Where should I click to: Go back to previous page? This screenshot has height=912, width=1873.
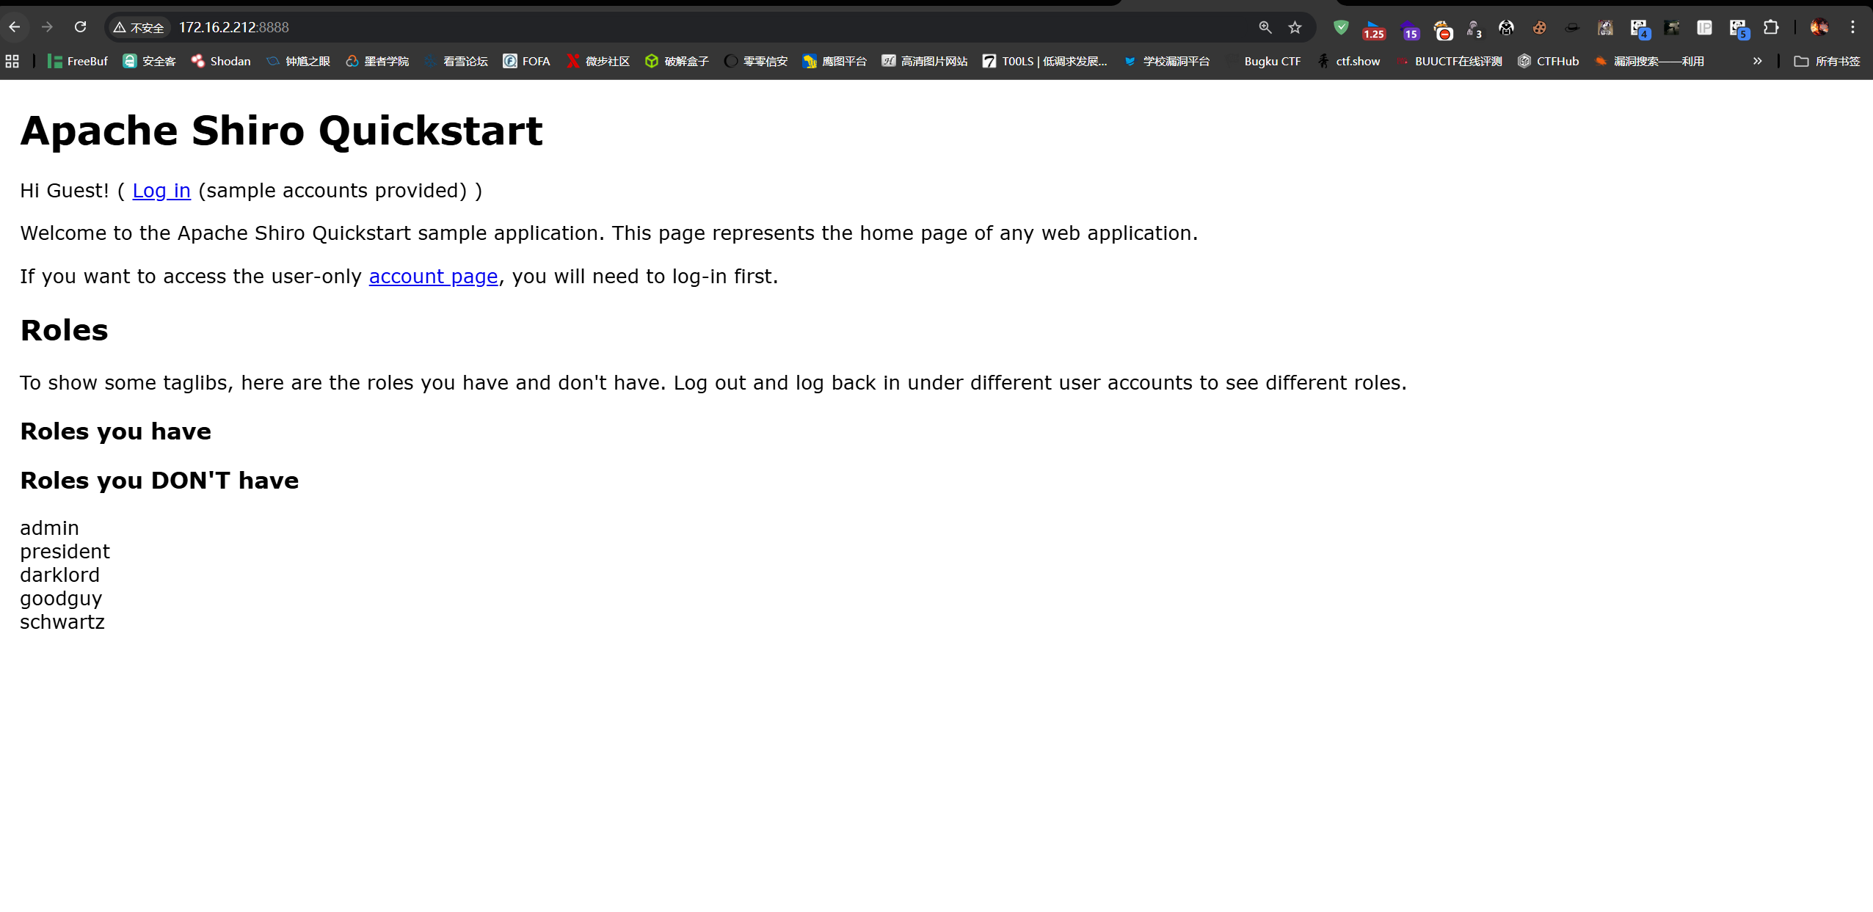15,27
